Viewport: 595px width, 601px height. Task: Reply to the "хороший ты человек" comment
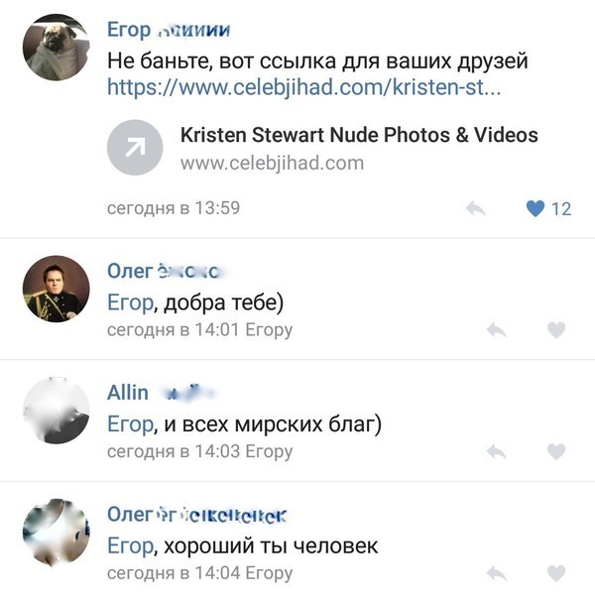point(497,574)
